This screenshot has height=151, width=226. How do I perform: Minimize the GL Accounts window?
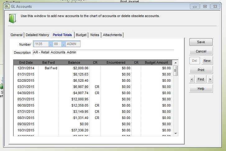click(195, 7)
